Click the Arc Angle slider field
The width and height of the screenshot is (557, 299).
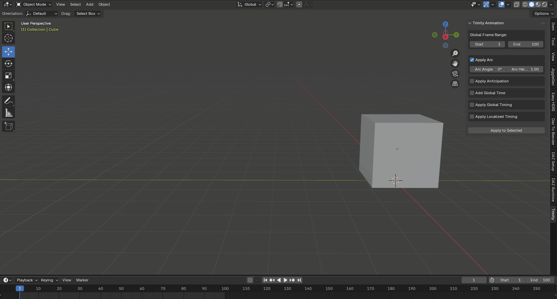[488, 69]
